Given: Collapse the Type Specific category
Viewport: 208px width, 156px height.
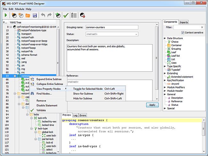Looking at the screenshot, I should pyautogui.click(x=165, y=66).
